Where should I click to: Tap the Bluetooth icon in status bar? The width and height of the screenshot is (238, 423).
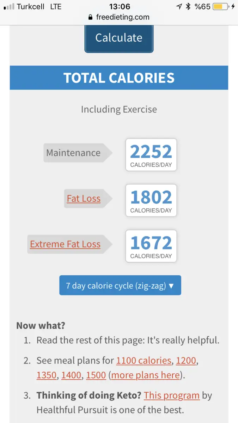[x=188, y=6]
